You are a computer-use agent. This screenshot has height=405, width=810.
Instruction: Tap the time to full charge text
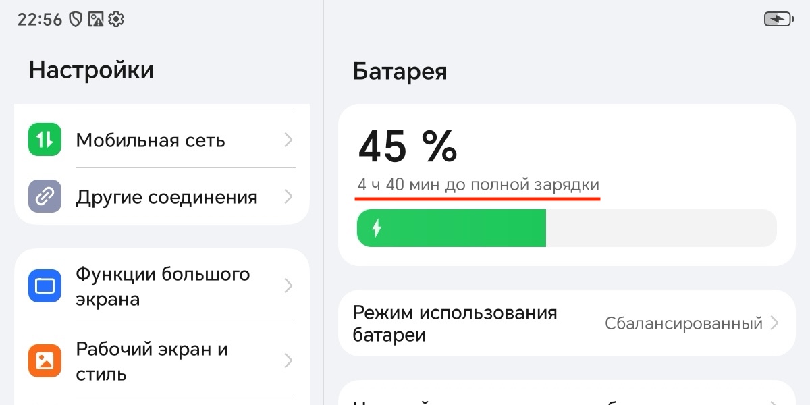point(478,184)
